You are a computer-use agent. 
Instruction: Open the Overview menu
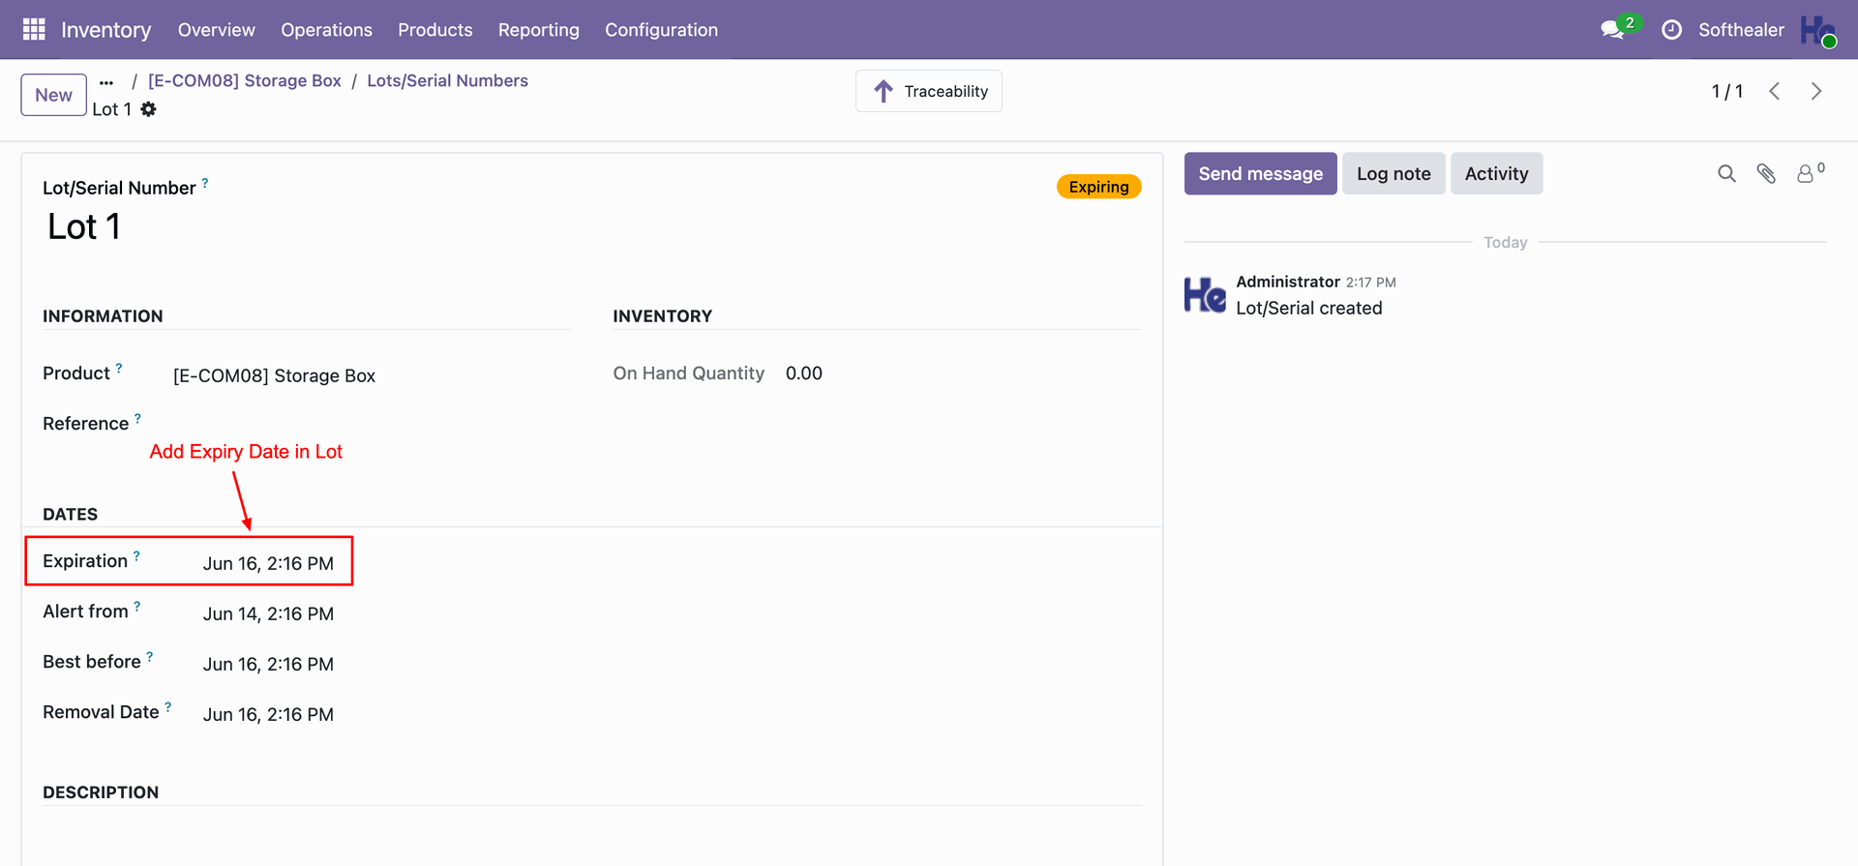(217, 30)
